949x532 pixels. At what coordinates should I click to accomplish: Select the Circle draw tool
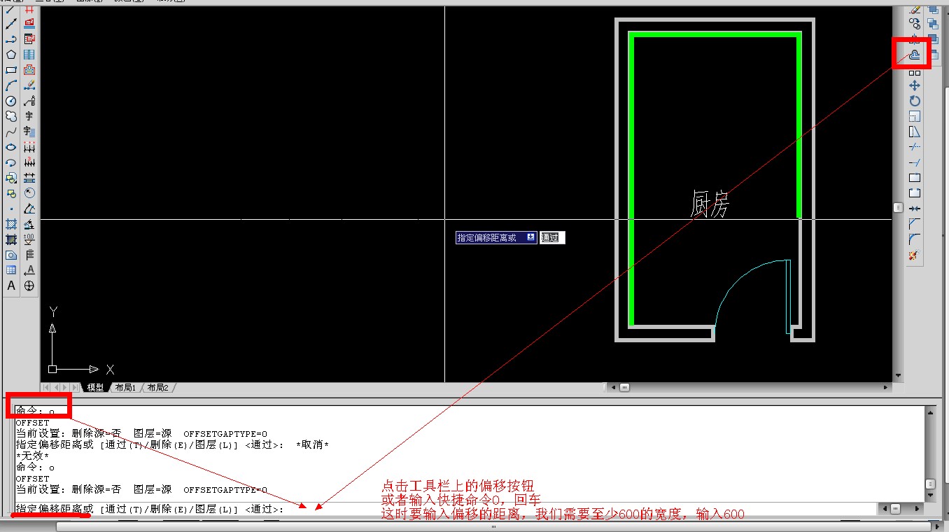[11, 101]
